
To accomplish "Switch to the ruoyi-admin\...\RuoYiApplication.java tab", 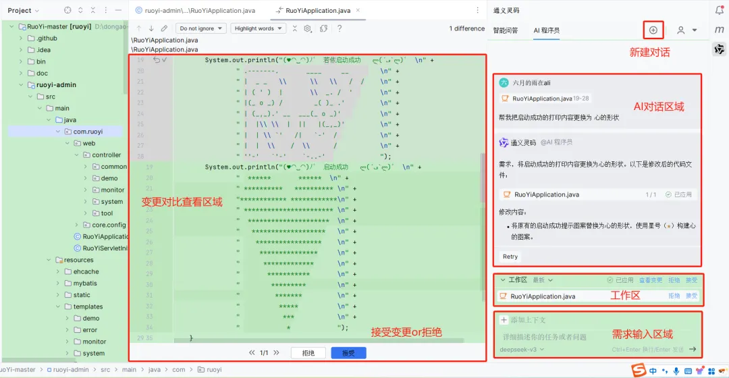I will (x=195, y=10).
